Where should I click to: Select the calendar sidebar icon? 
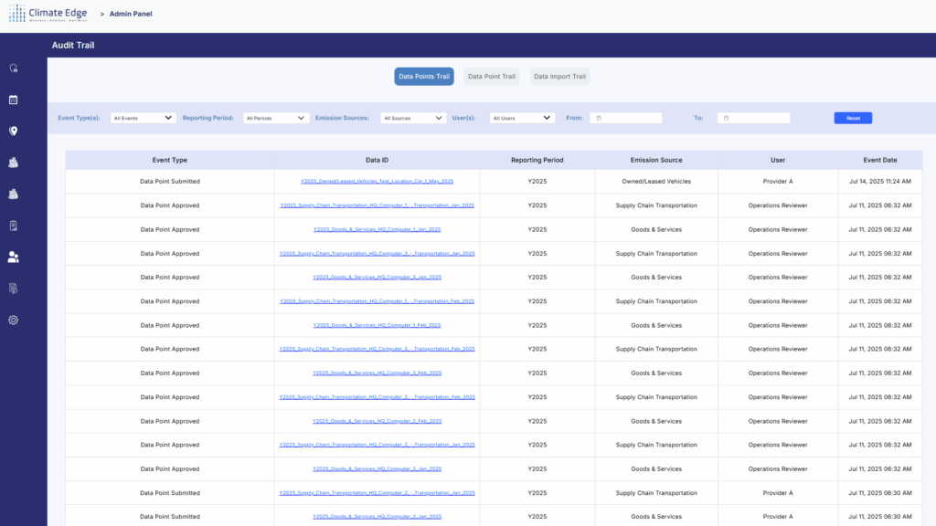tap(13, 99)
